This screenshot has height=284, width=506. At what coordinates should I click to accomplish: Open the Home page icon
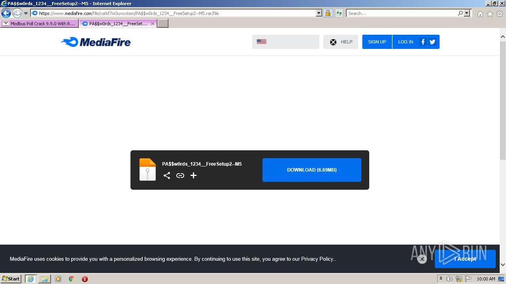[480, 14]
